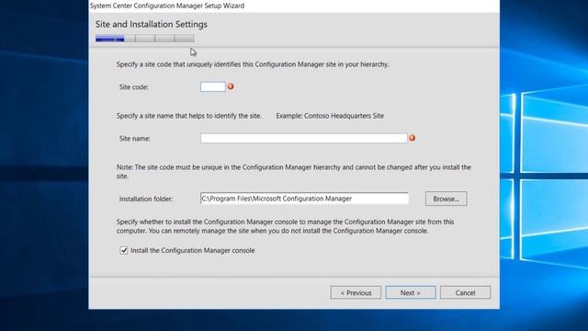Screen dimensions: 588x331
Task: Click the warning icon beside Site code
Action: click(231, 86)
